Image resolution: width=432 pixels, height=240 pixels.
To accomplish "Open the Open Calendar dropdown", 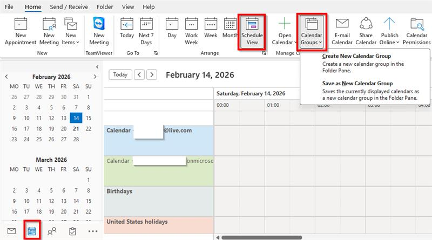I will [x=284, y=31].
